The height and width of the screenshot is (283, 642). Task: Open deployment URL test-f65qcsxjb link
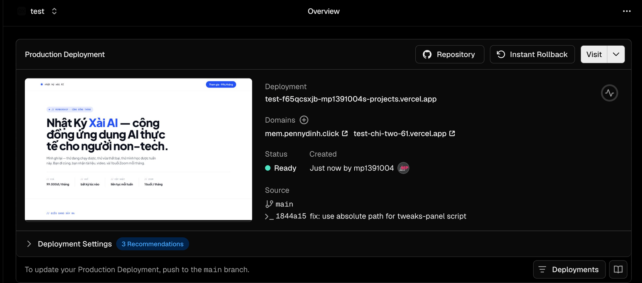tap(351, 99)
